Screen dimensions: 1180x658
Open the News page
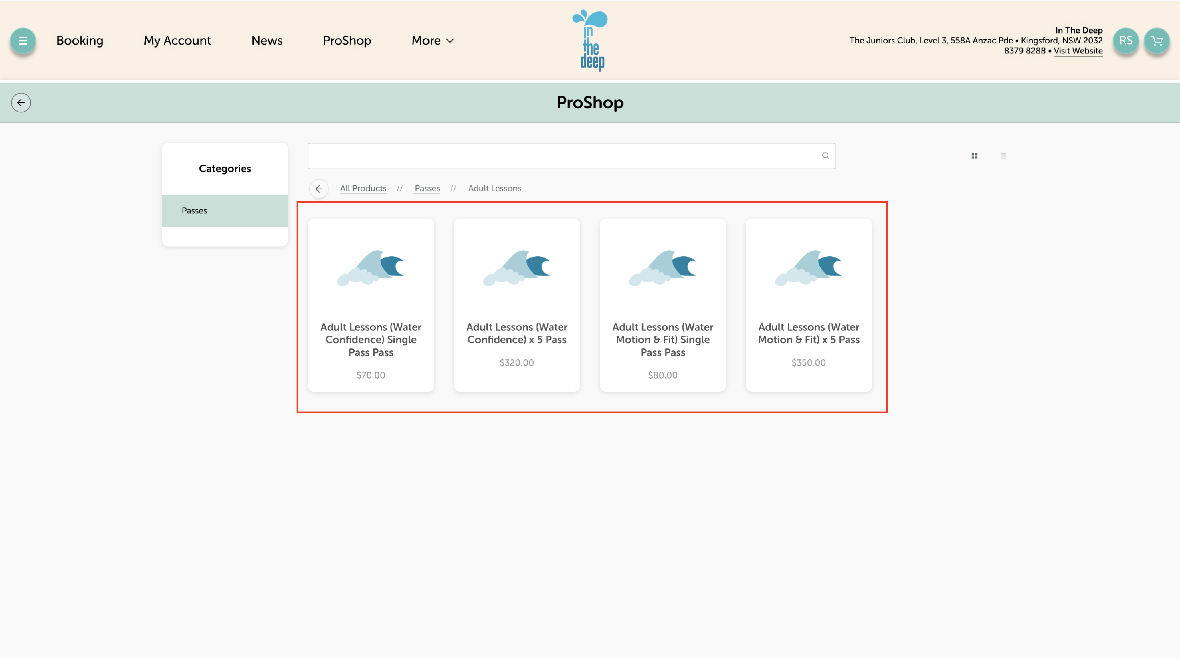[x=267, y=41]
